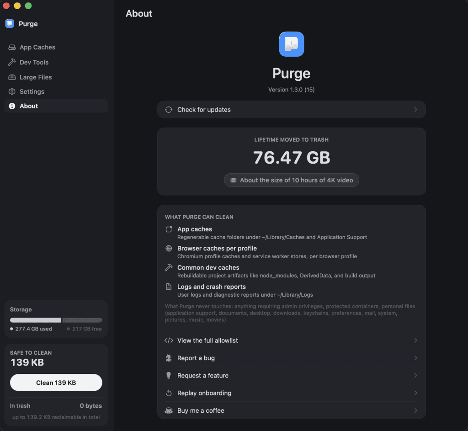The image size is (468, 431).
Task: Open Settings from the sidebar
Action: point(56,91)
